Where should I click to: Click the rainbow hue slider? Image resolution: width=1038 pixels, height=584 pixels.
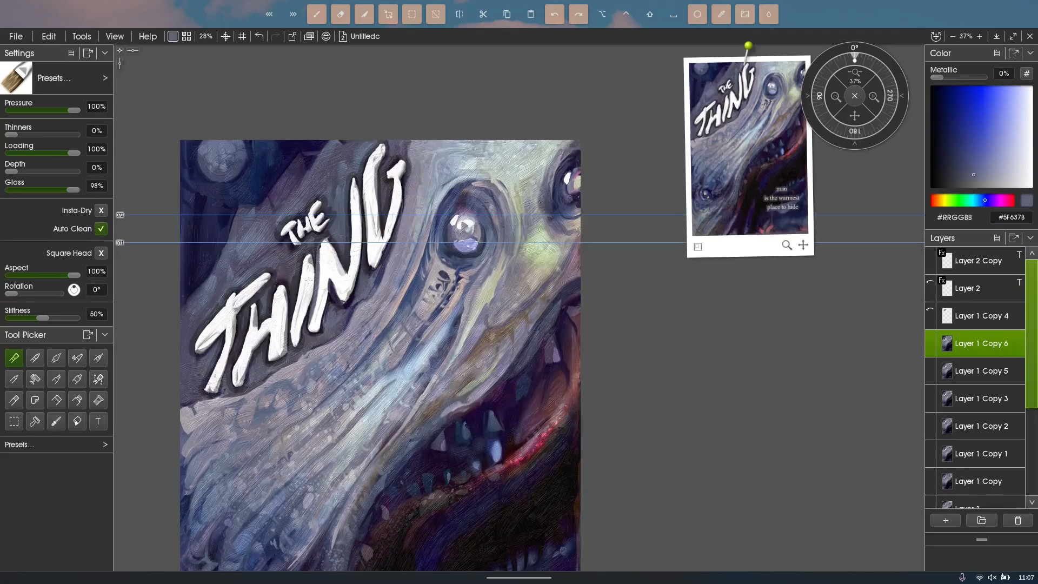972,201
